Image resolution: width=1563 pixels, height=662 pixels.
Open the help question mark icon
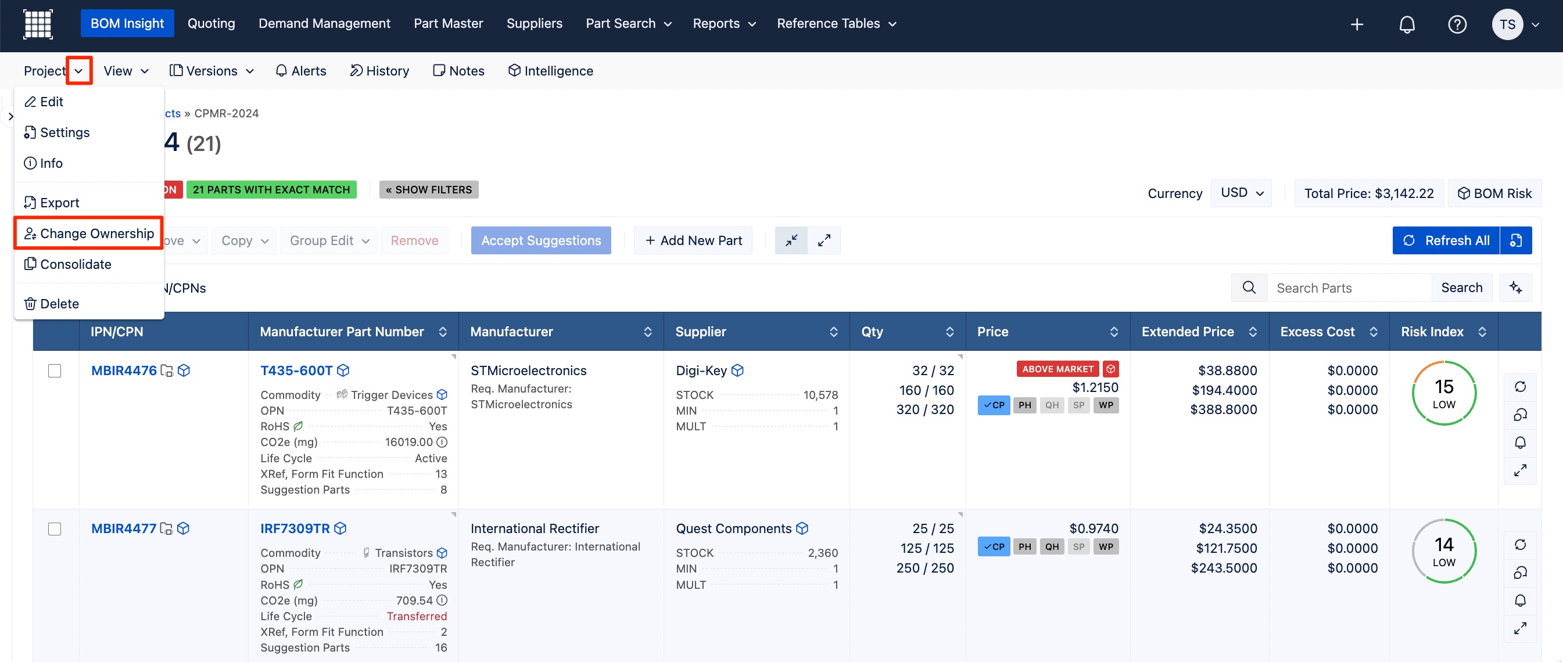(1457, 24)
